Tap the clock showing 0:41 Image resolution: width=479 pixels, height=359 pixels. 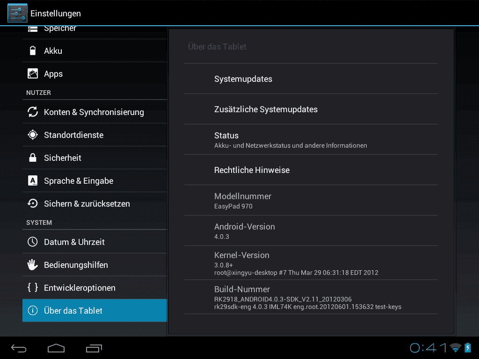tap(428, 348)
